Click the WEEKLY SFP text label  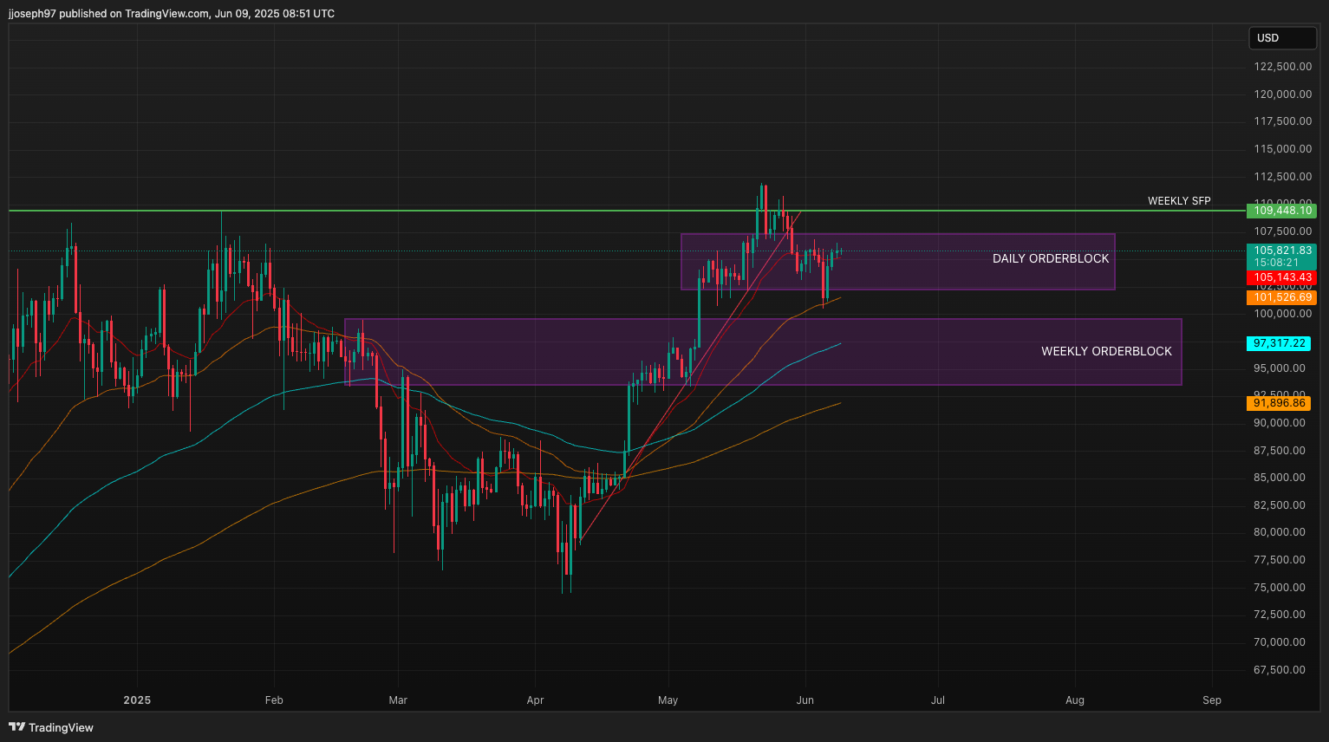coord(1179,201)
